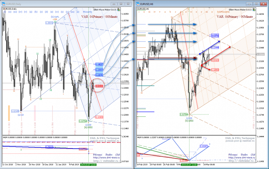Screen dimensions: 269x169
Task: Select the i wave label in H6 chart
Action: (x=139, y=12)
